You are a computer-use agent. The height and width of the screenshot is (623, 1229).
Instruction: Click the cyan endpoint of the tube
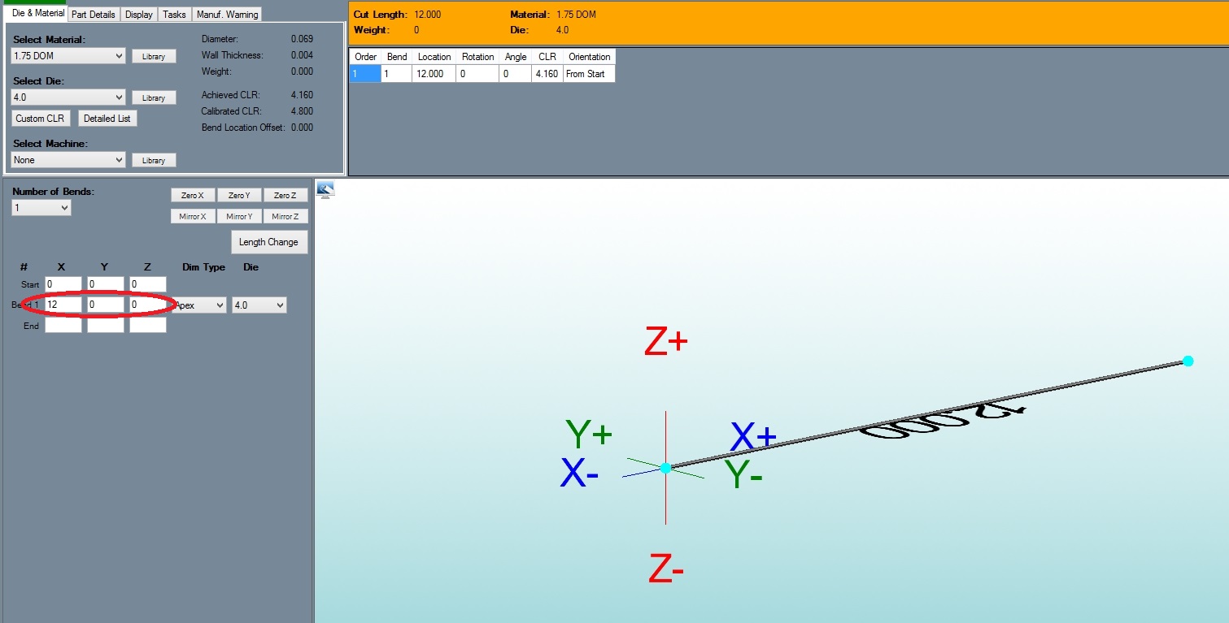tap(1188, 361)
